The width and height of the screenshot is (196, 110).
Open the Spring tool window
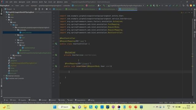click(91, 100)
